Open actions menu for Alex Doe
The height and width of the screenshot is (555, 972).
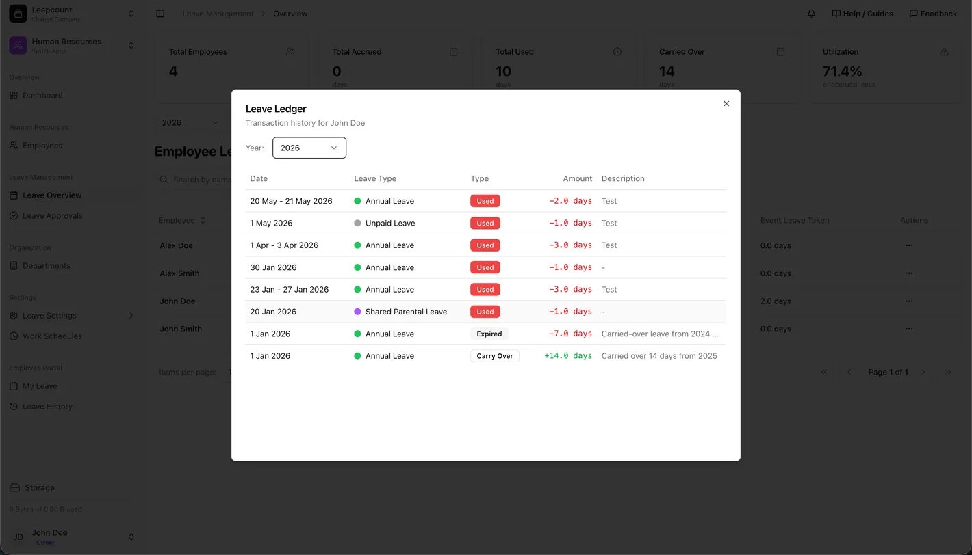pyautogui.click(x=909, y=245)
